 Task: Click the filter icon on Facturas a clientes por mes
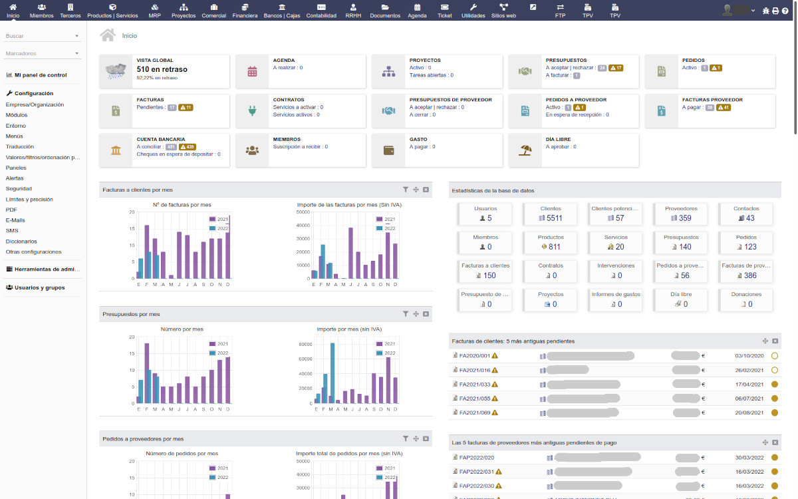click(406, 190)
